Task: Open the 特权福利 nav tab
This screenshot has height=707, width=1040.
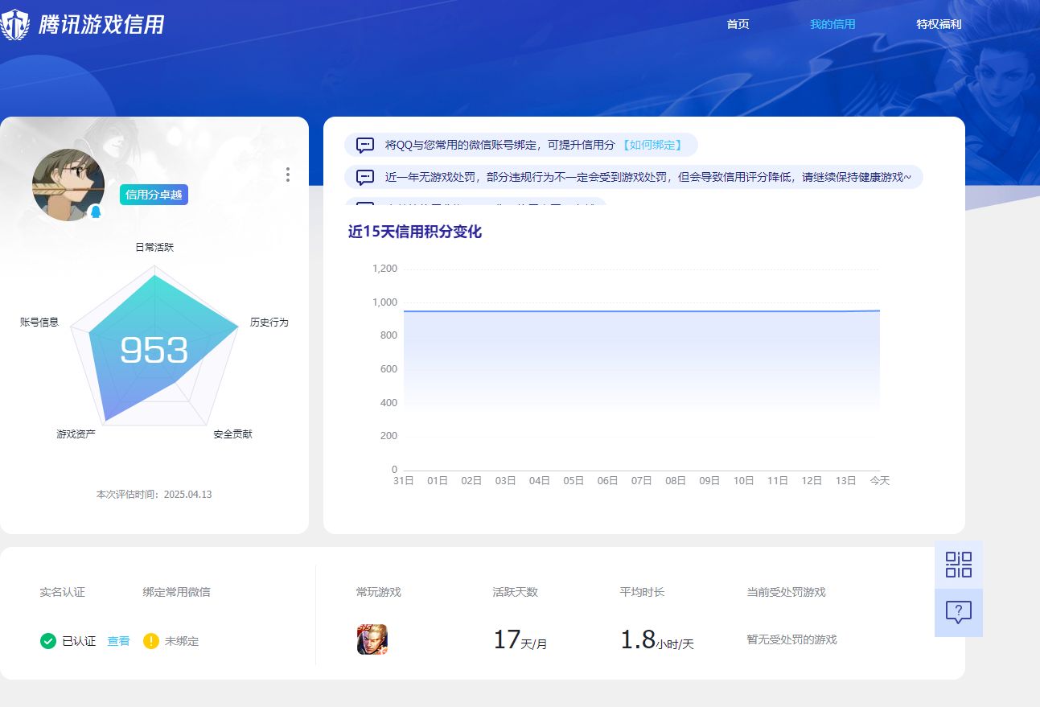Action: coord(939,24)
